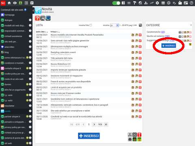Click the blue eye module icon under Novità
Viewport: 195px width, 146px height.
point(48,18)
